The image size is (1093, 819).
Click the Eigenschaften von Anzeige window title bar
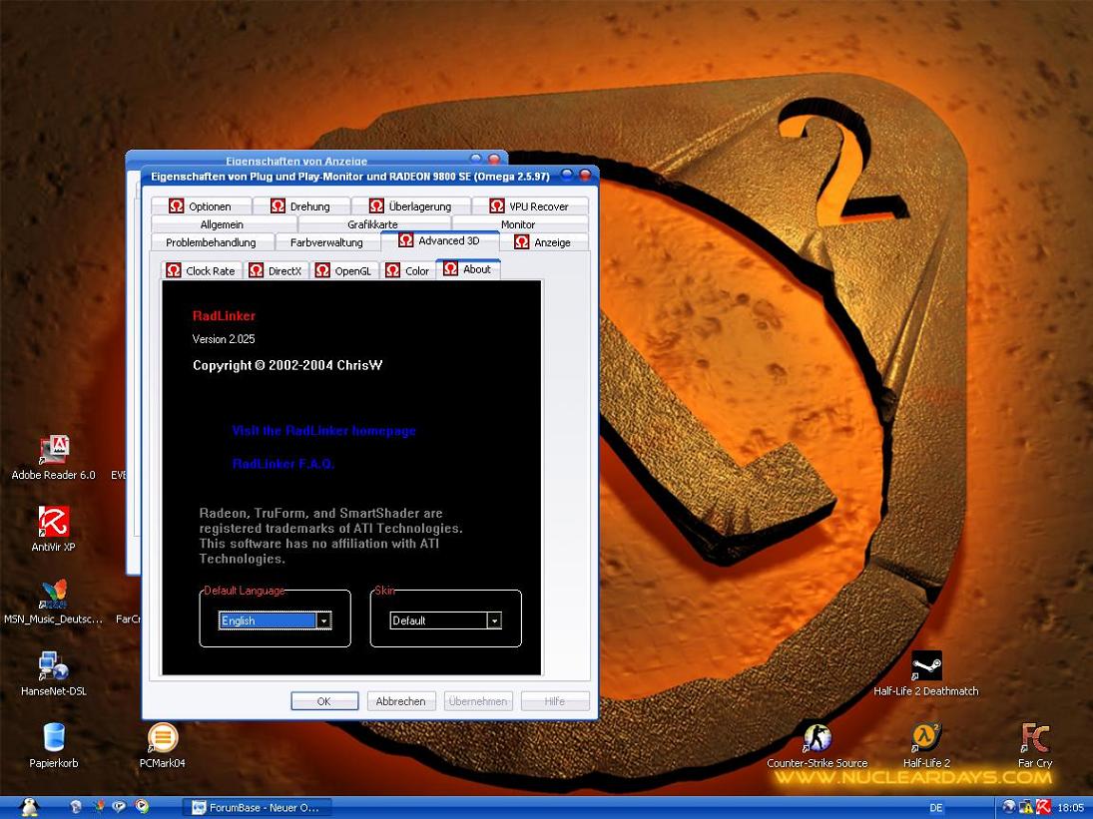coord(296,161)
